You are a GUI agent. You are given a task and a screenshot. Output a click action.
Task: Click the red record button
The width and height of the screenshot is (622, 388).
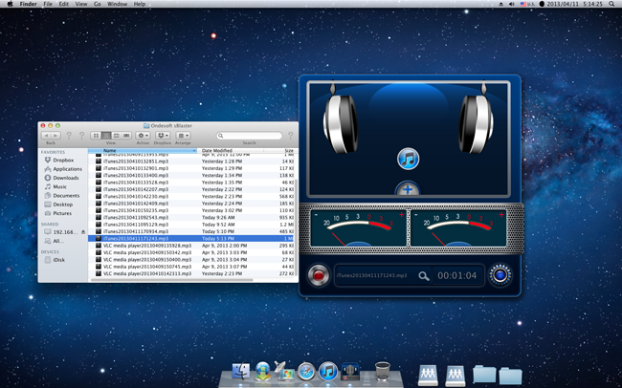pyautogui.click(x=318, y=275)
